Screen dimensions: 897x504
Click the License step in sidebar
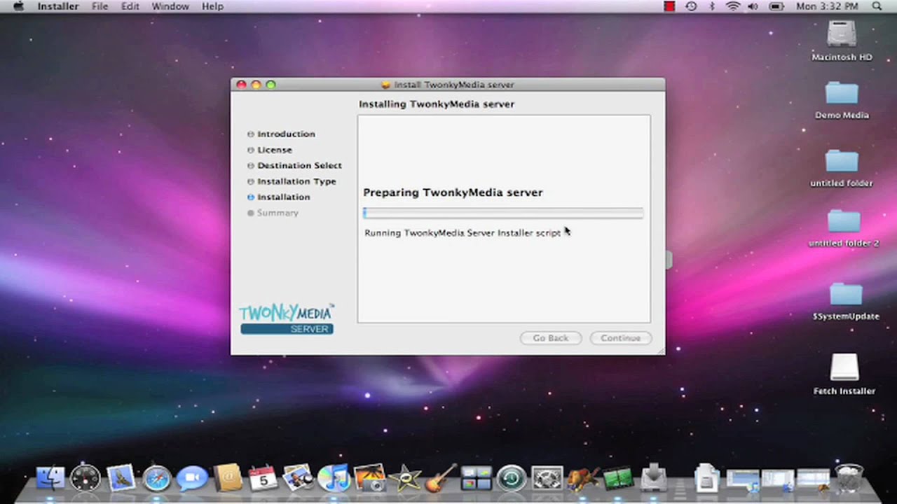[269, 150]
